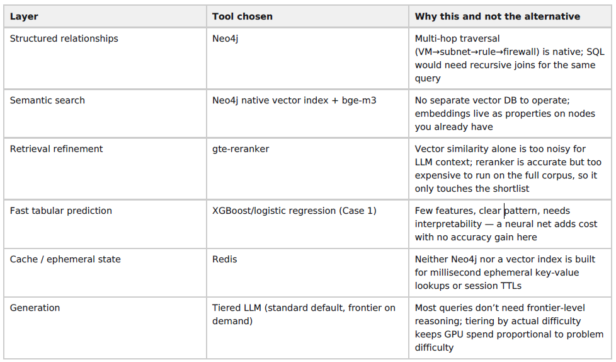Viewport: 616px width, 362px height.
Task: Click the 'gte-reranker' cell
Action: click(x=307, y=169)
